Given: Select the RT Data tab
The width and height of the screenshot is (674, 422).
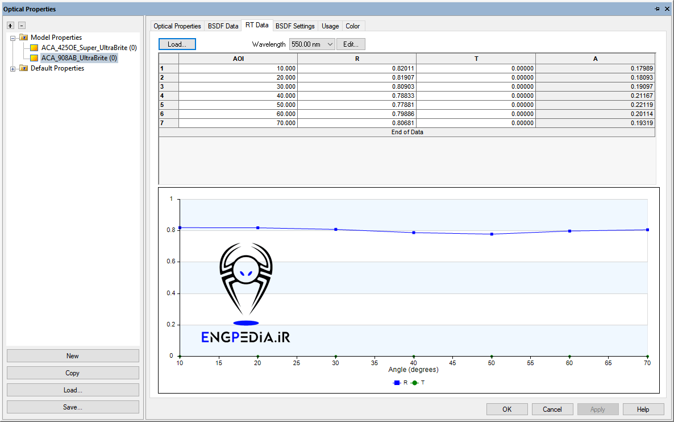Looking at the screenshot, I should pos(257,26).
